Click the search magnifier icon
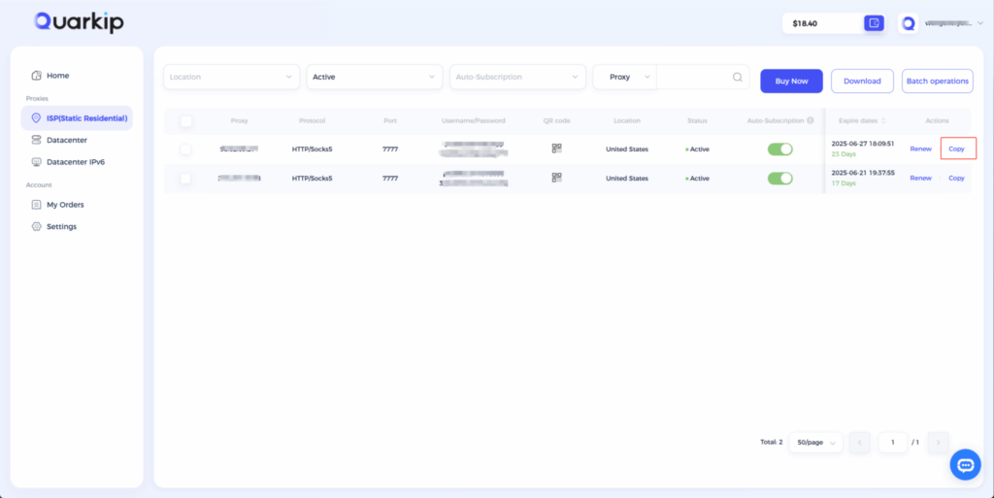This screenshot has width=994, height=498. pyautogui.click(x=738, y=78)
